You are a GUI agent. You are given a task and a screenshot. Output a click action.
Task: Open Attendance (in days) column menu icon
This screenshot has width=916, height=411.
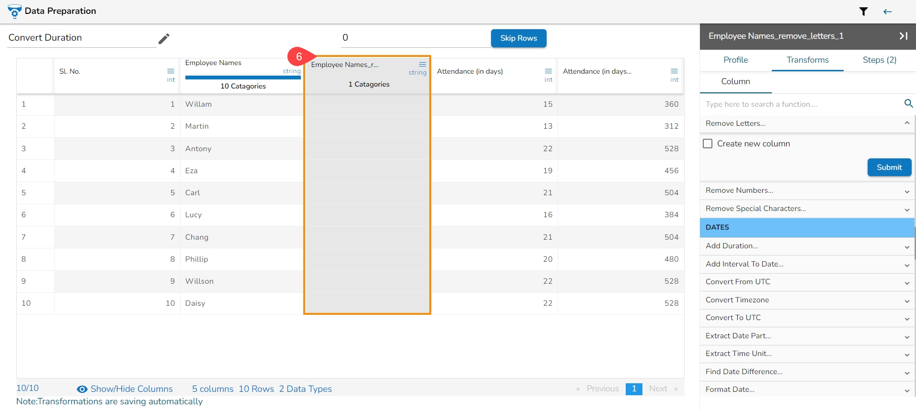tap(548, 71)
